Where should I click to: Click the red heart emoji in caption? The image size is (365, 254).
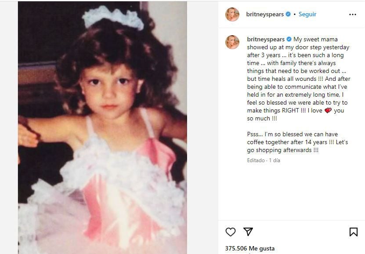[x=328, y=111]
